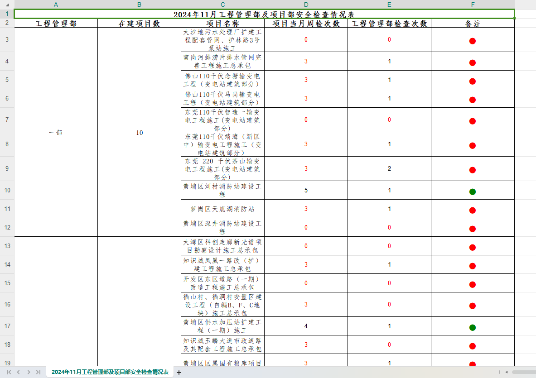536x378 pixels.
Task: Click the 备注 header cell
Action: 473,24
